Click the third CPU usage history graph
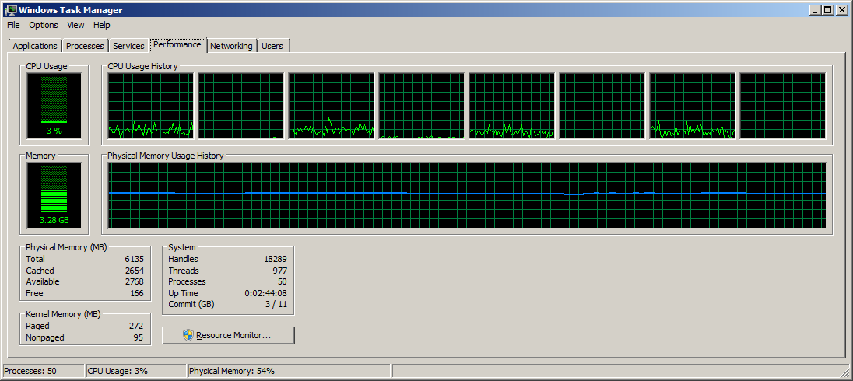This screenshot has width=853, height=381. coord(332,106)
